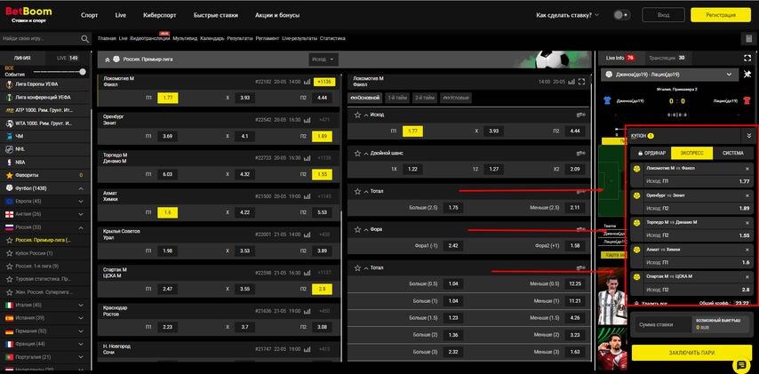Switch to the Система coupon tab
759x374 pixels.
pos(732,153)
